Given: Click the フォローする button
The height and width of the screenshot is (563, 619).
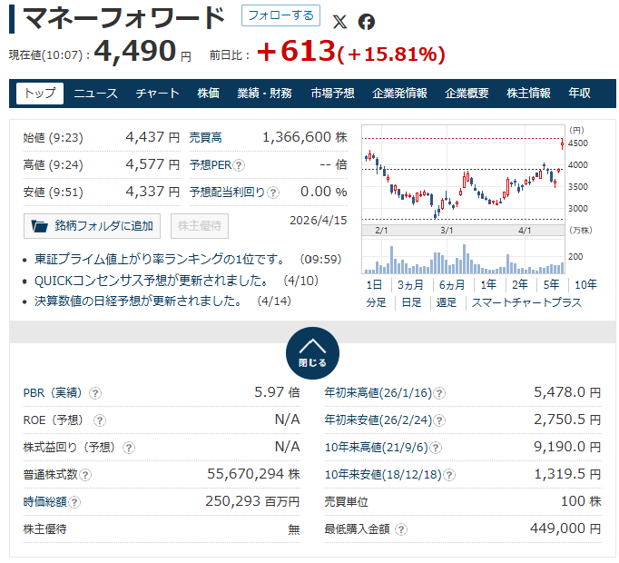Looking at the screenshot, I should click(280, 15).
